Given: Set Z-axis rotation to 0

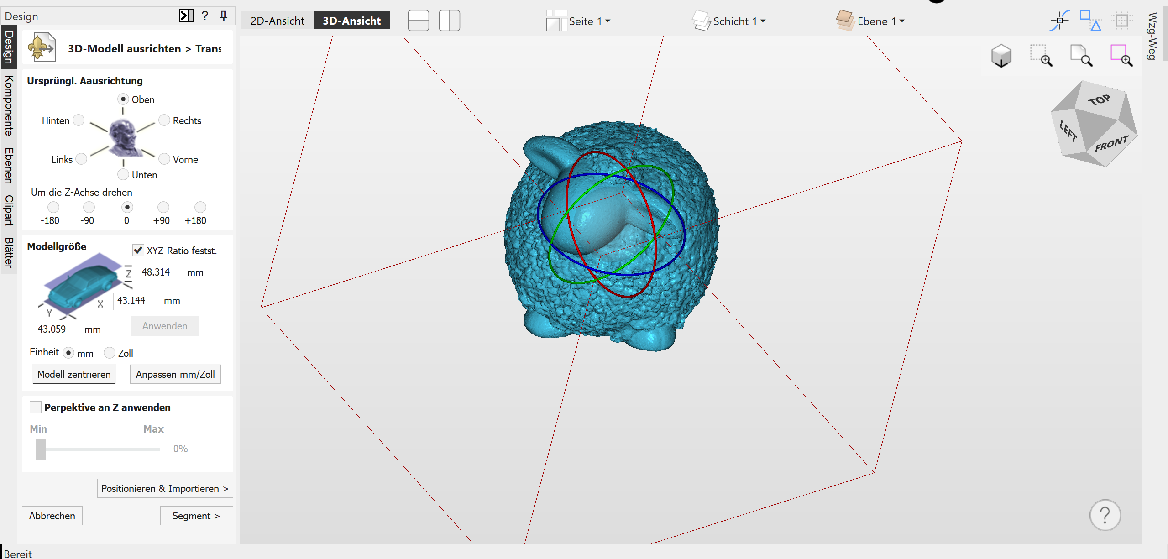Looking at the screenshot, I should (x=127, y=207).
